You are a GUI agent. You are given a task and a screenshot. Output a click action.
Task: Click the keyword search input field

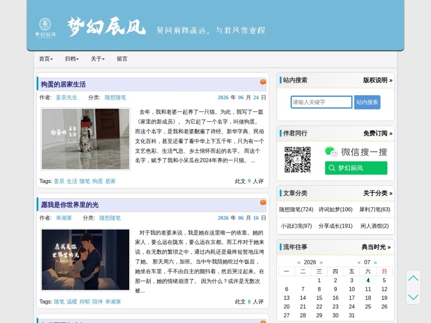click(x=321, y=102)
